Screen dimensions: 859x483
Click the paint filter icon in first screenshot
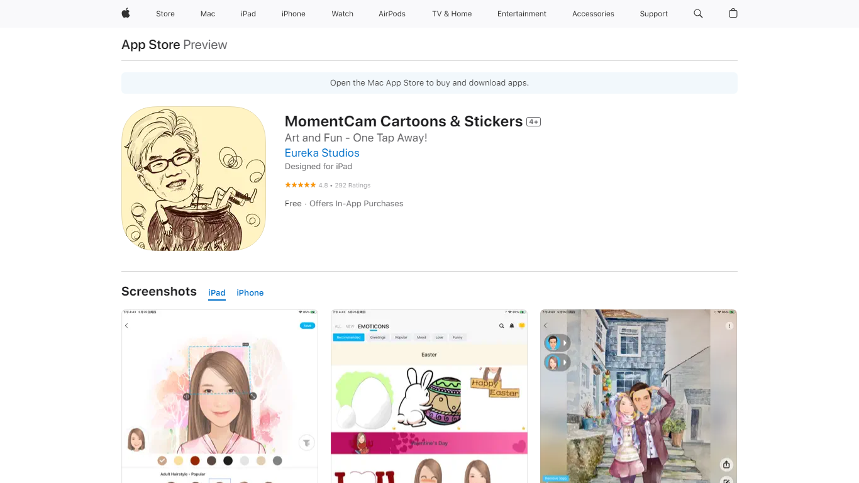(306, 443)
